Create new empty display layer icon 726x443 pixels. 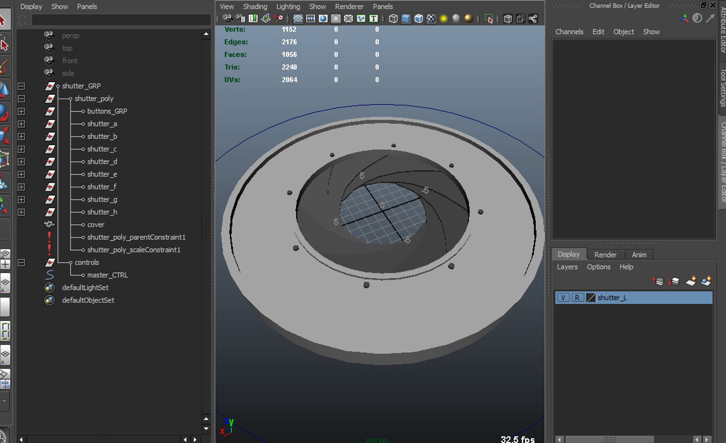click(x=691, y=281)
